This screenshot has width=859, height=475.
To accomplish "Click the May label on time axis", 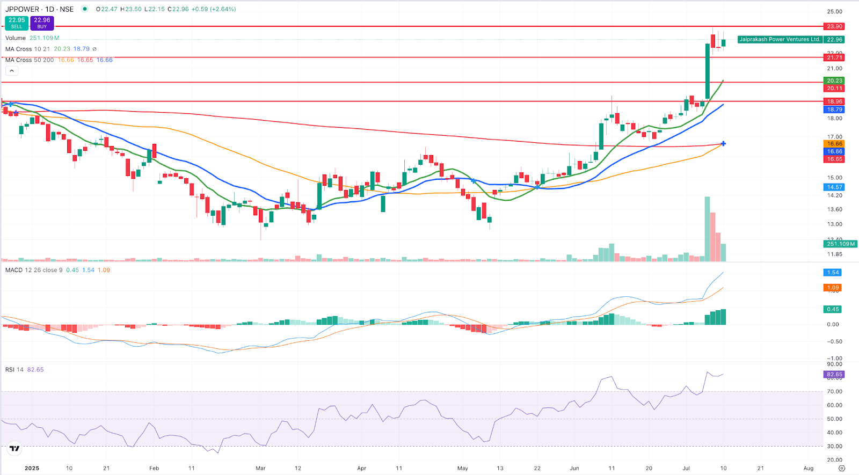I will pyautogui.click(x=463, y=469).
